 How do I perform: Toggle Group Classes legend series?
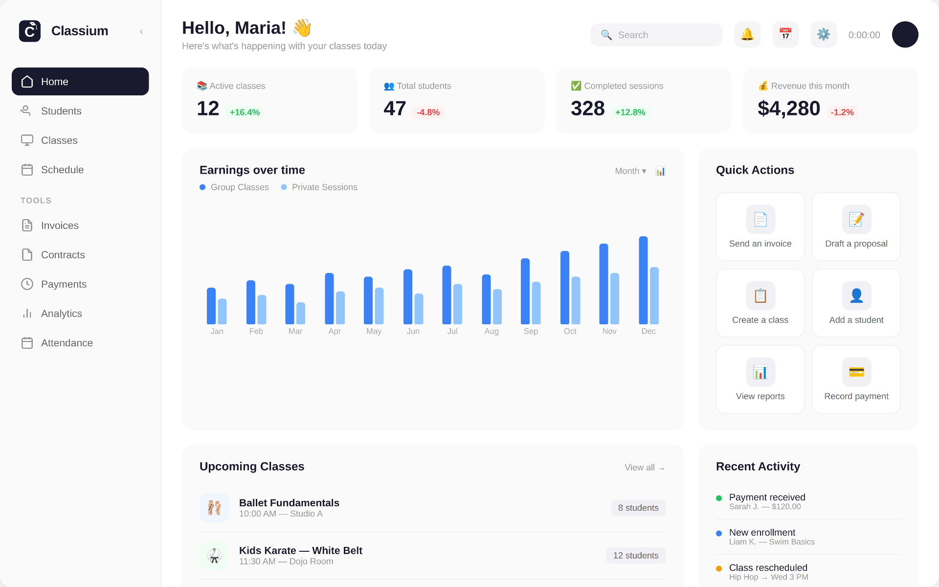point(234,187)
